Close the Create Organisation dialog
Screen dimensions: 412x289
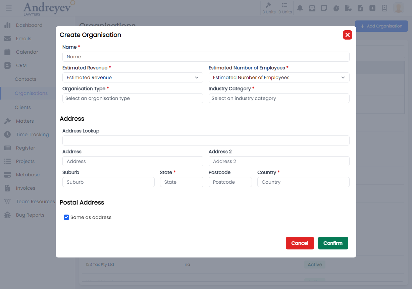(x=347, y=35)
